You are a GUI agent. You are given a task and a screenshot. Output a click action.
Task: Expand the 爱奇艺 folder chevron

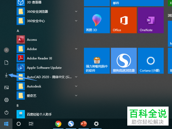(76, 96)
